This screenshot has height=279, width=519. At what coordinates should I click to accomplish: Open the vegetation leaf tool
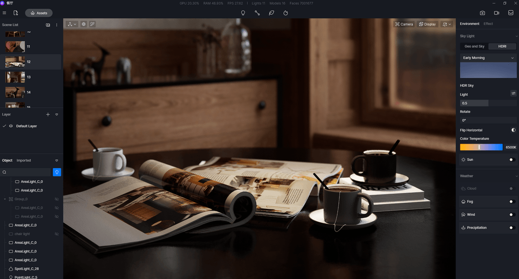click(272, 13)
